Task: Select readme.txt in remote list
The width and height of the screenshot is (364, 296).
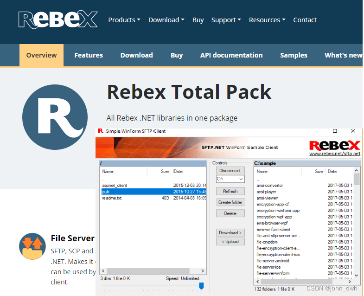Action: 112,198
